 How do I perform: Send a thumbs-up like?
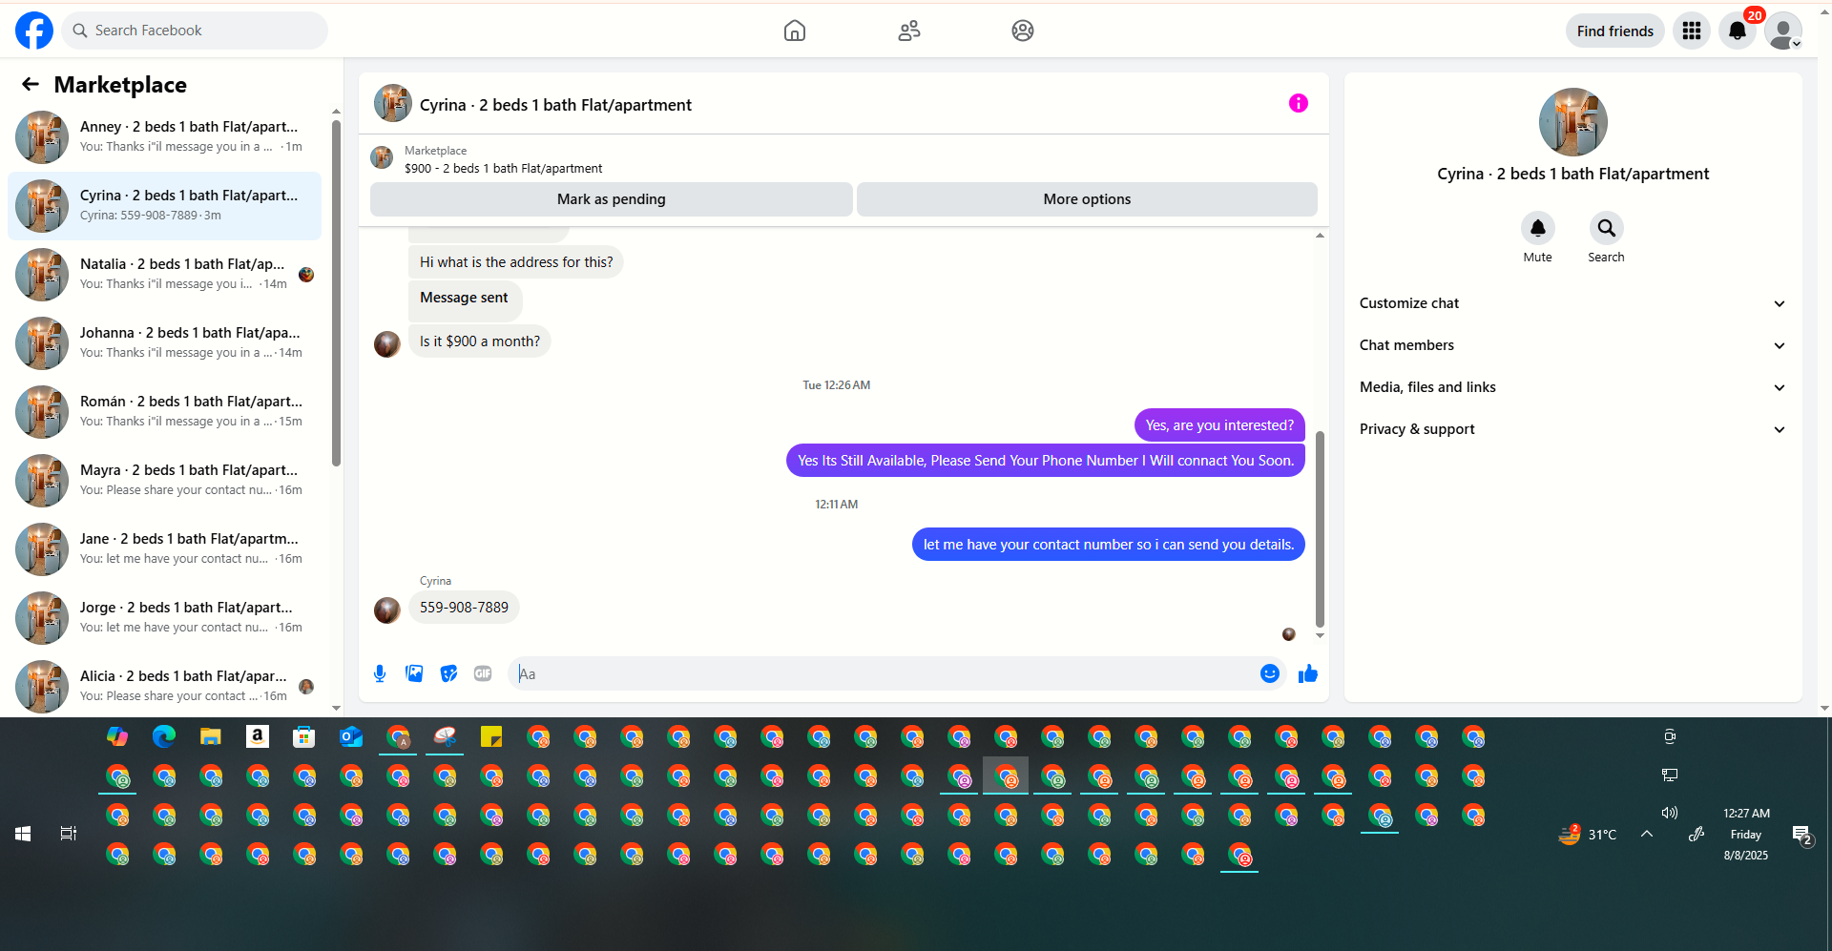(1308, 673)
